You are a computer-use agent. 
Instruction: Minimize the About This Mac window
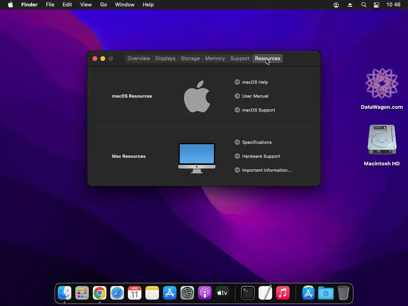click(x=103, y=59)
